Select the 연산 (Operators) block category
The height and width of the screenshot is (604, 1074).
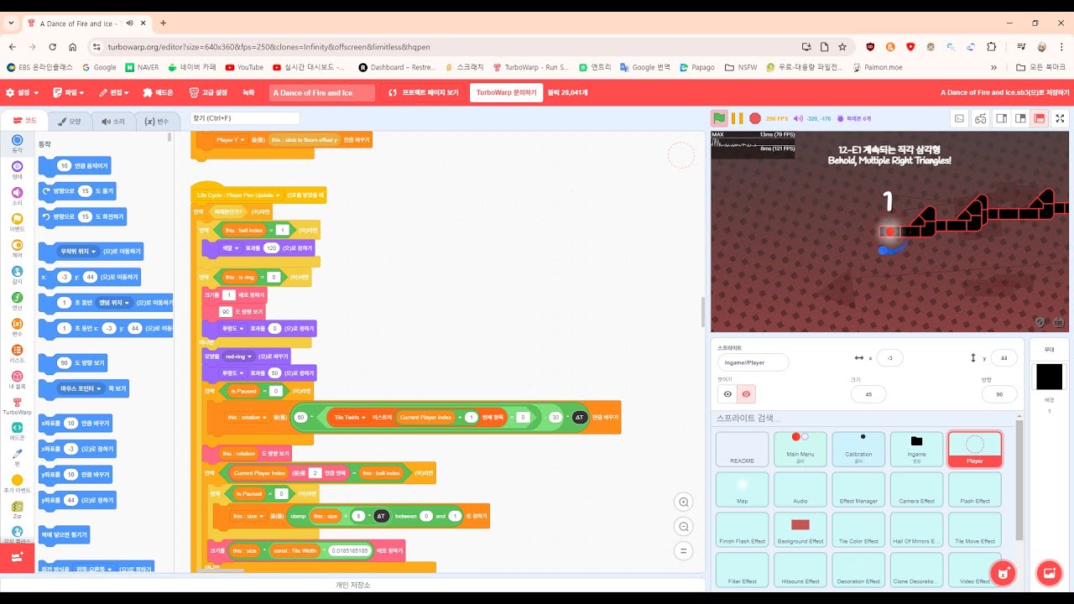coord(17,301)
